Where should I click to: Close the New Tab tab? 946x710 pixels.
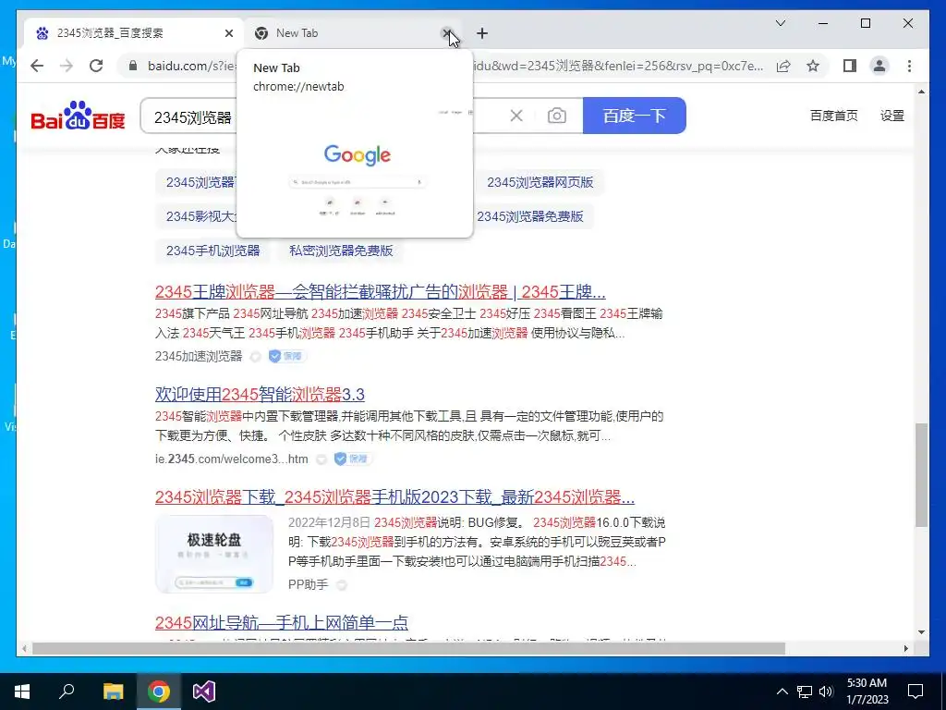click(x=447, y=33)
